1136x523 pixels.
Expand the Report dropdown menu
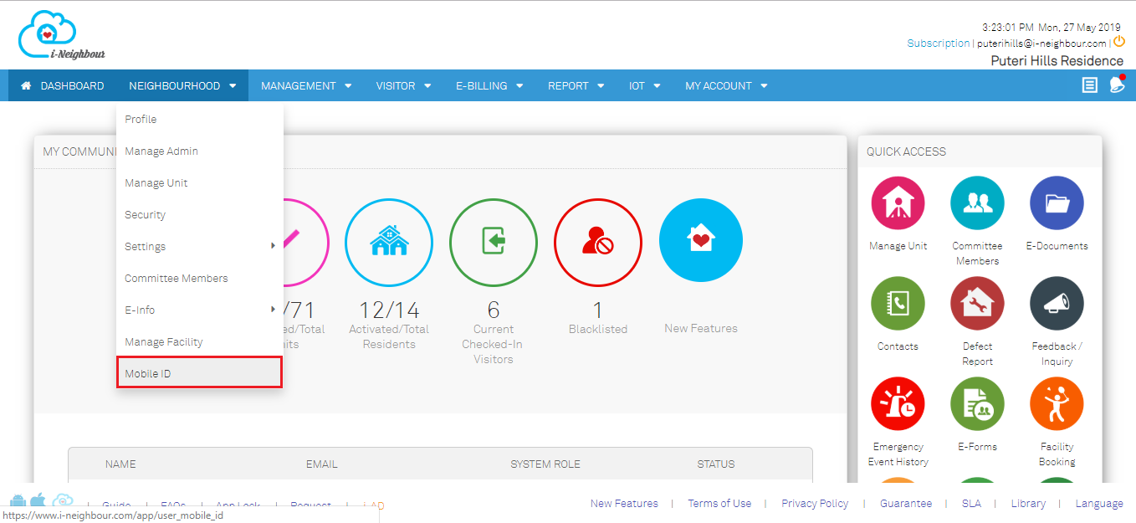point(576,85)
